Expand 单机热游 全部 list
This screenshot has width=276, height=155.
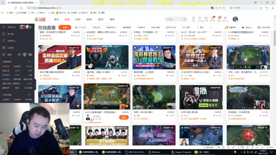tap(30, 95)
